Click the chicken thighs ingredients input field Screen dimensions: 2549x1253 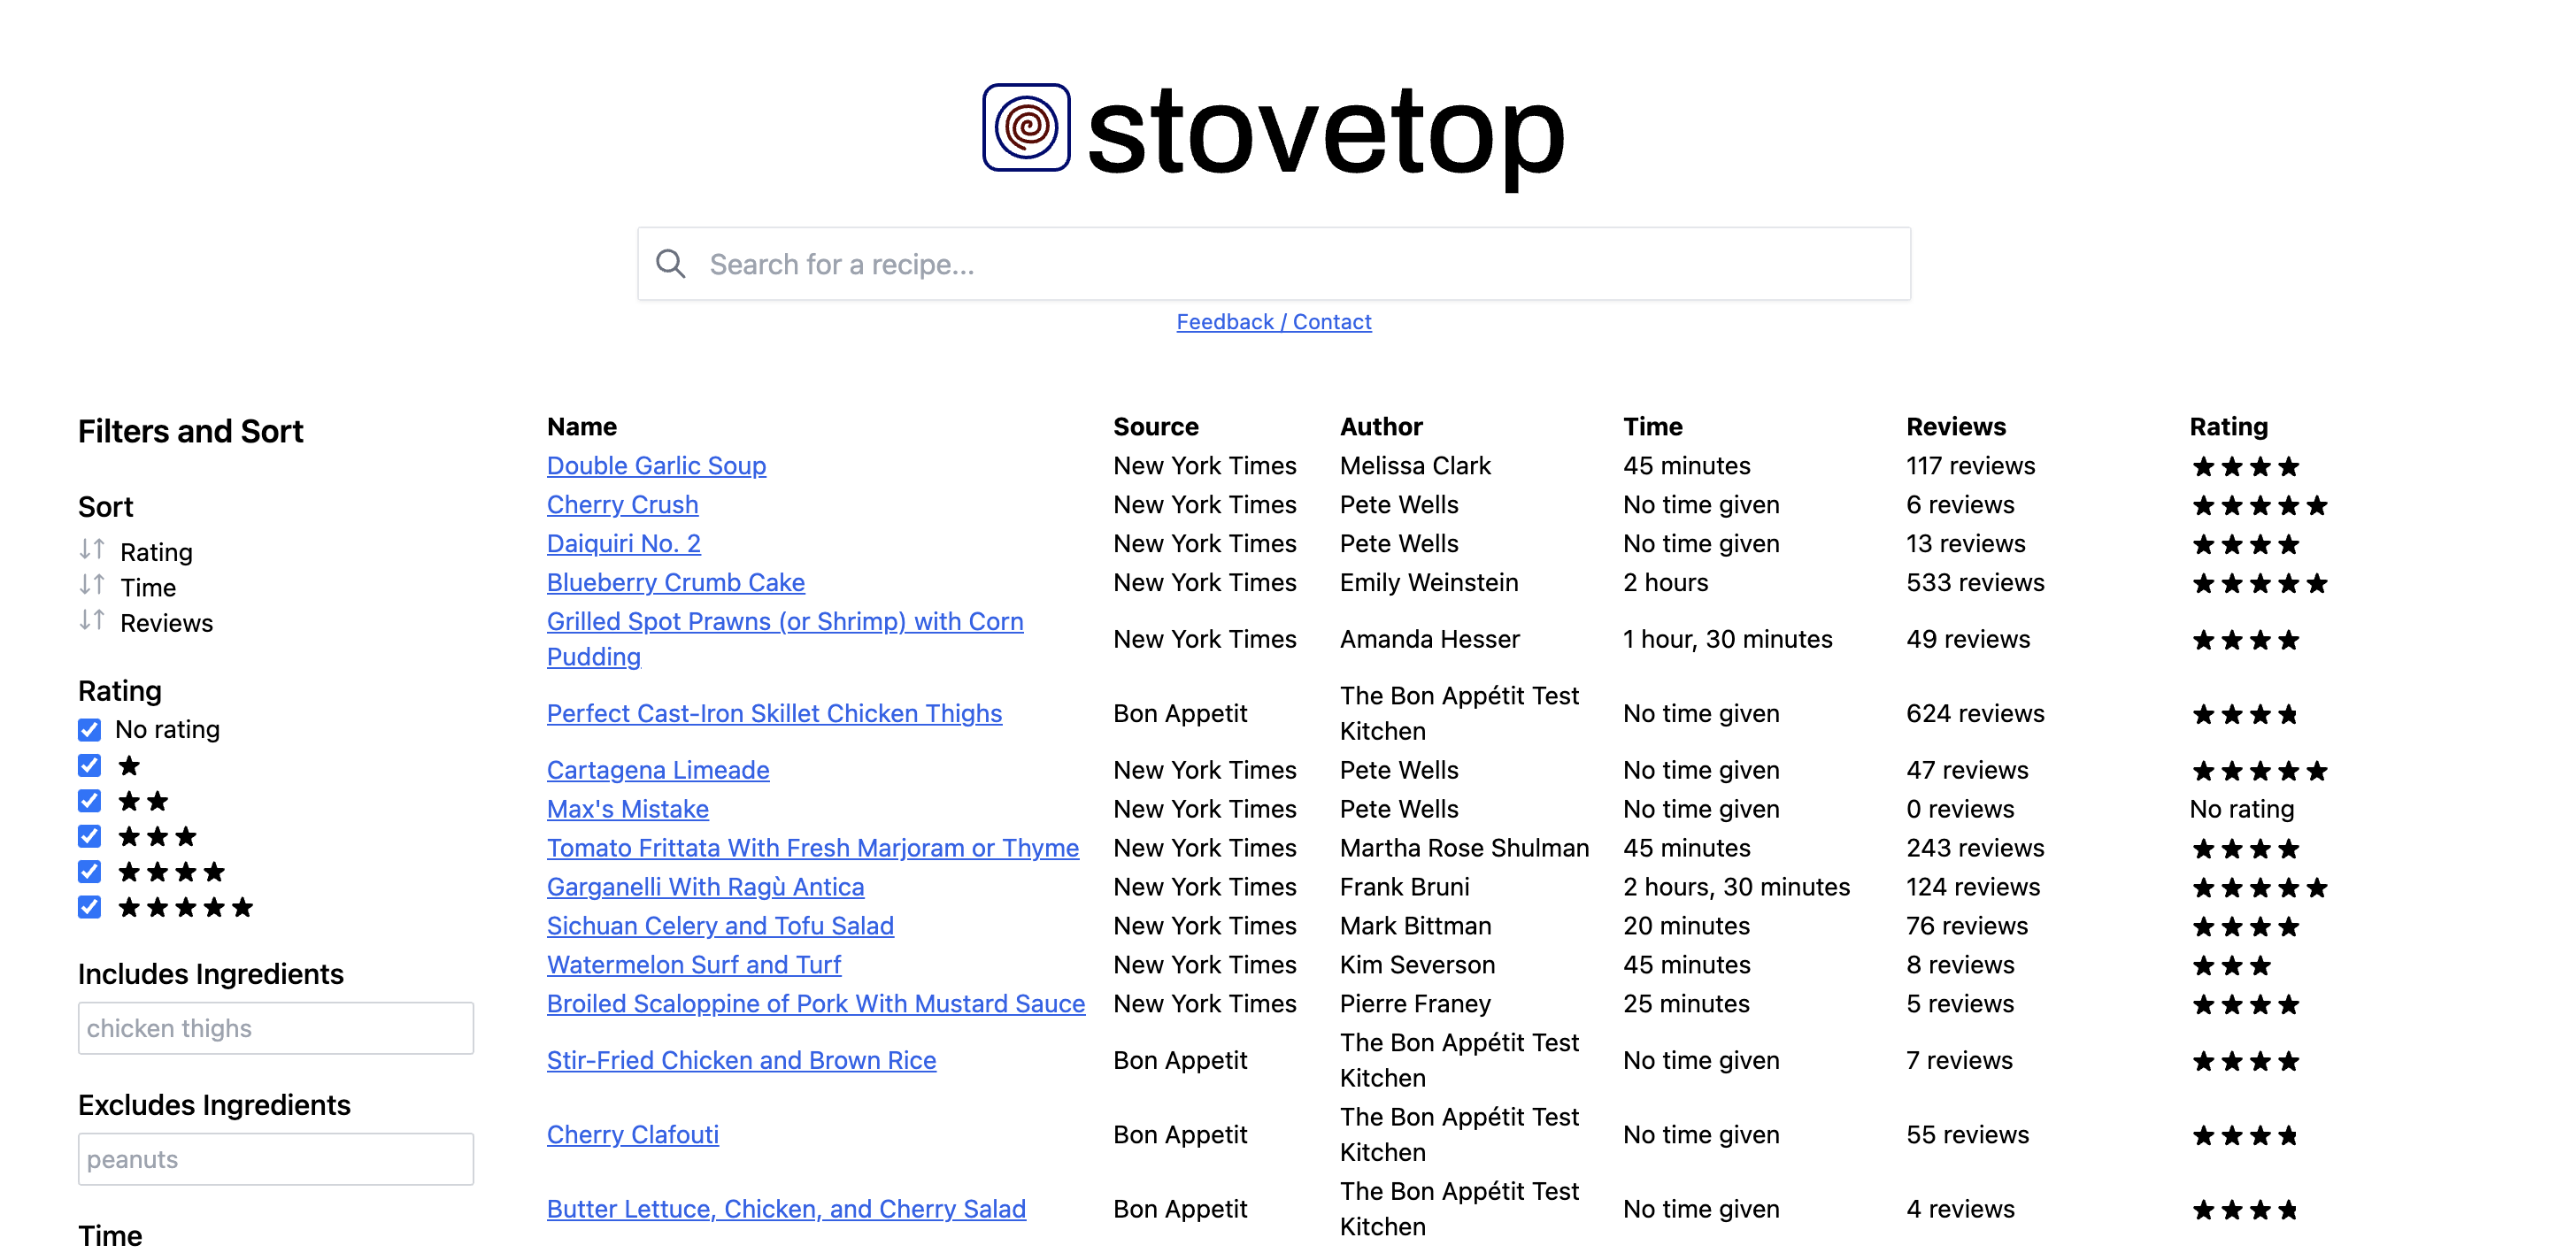click(276, 1027)
